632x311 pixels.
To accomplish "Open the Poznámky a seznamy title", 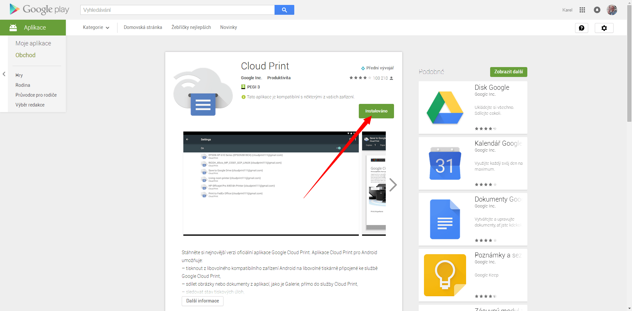I will tap(498, 255).
